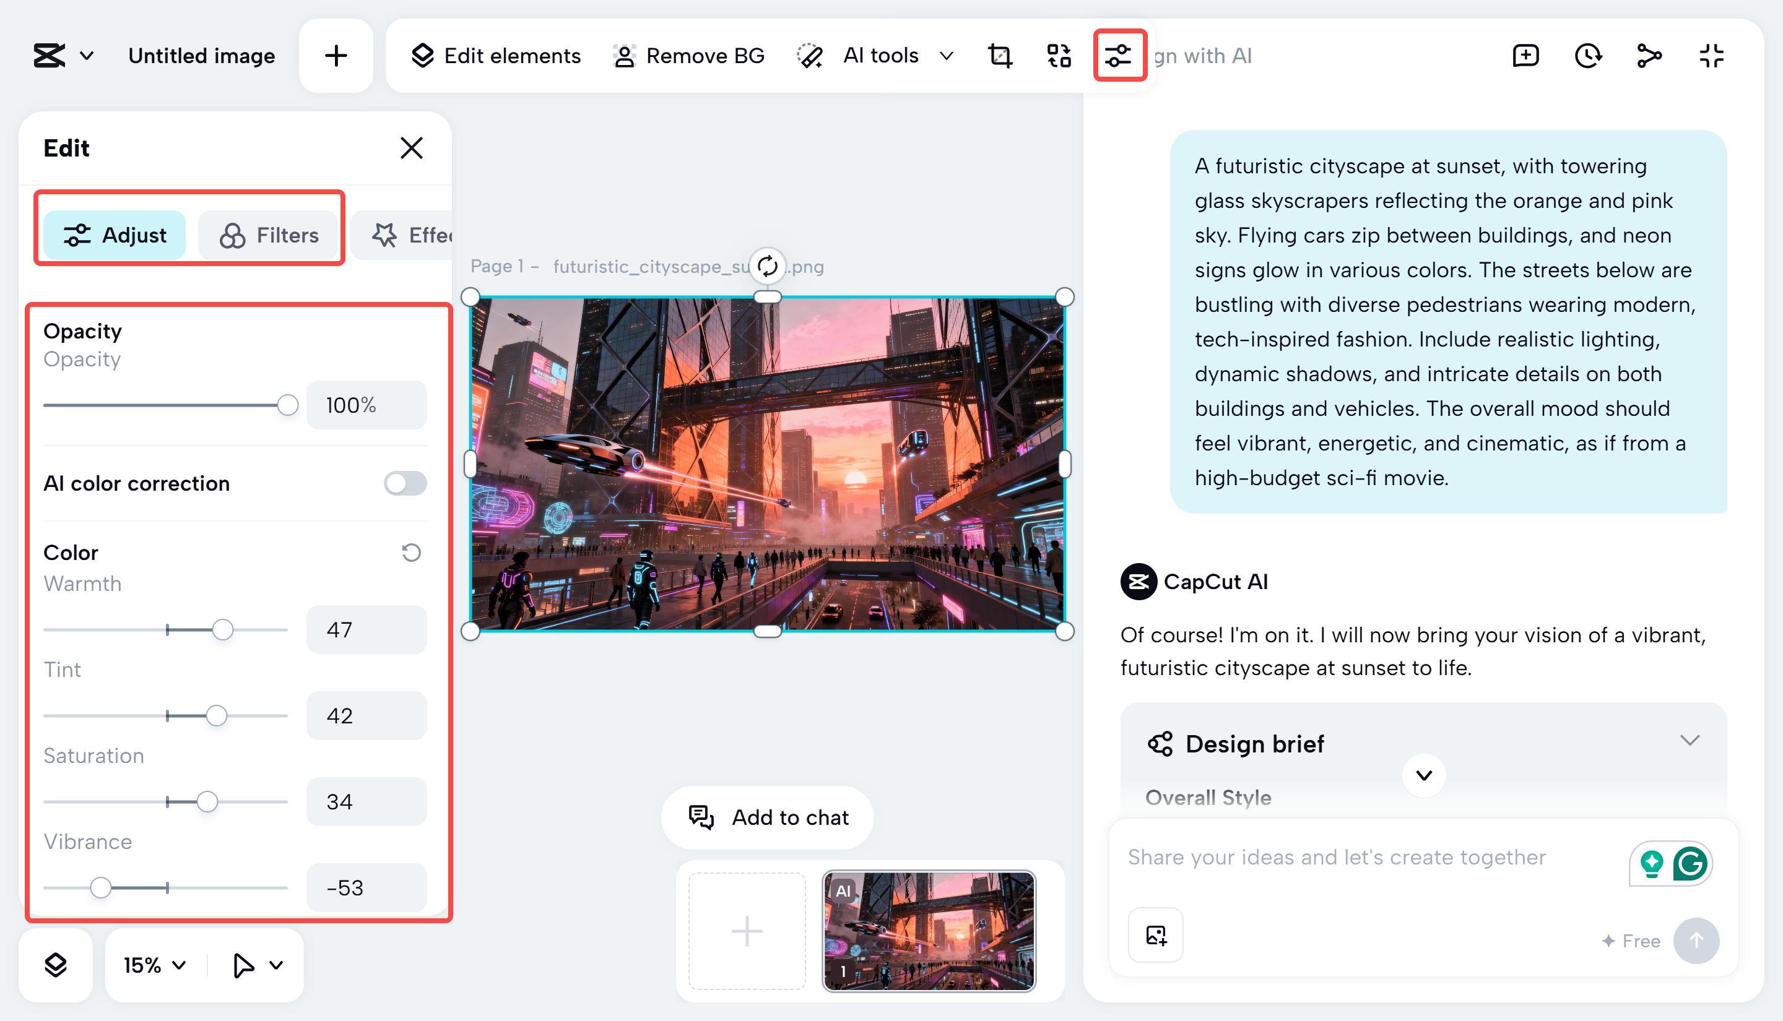Switch to the Adjust tab
This screenshot has height=1021, width=1783.
coord(115,235)
